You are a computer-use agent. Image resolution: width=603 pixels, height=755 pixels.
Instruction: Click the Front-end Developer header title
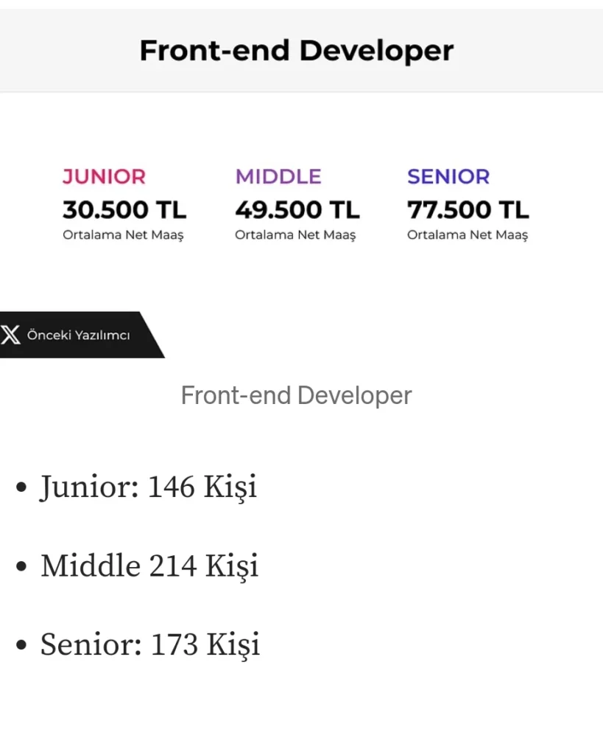pos(297,51)
